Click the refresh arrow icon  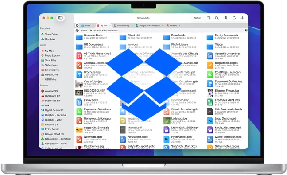(234, 18)
